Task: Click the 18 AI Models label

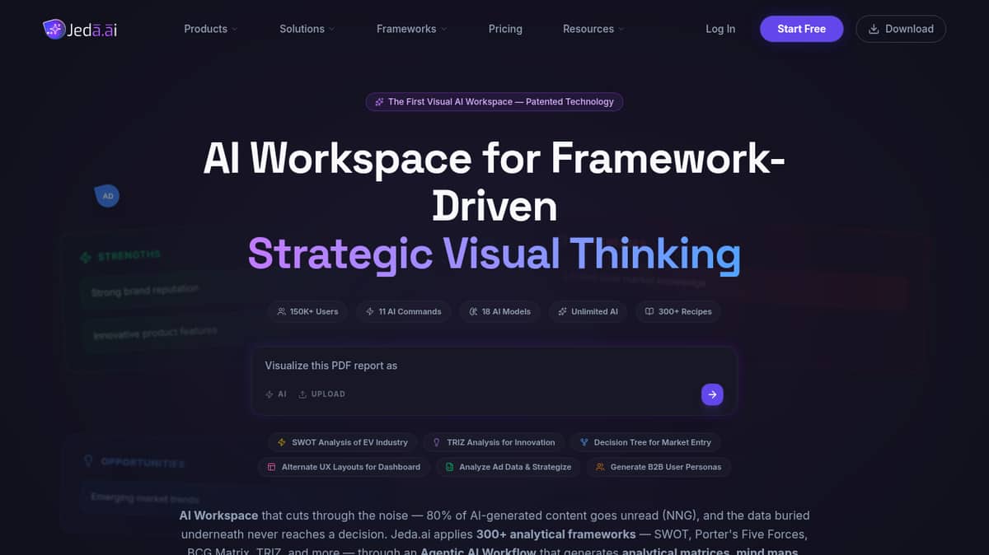Action: tap(507, 312)
